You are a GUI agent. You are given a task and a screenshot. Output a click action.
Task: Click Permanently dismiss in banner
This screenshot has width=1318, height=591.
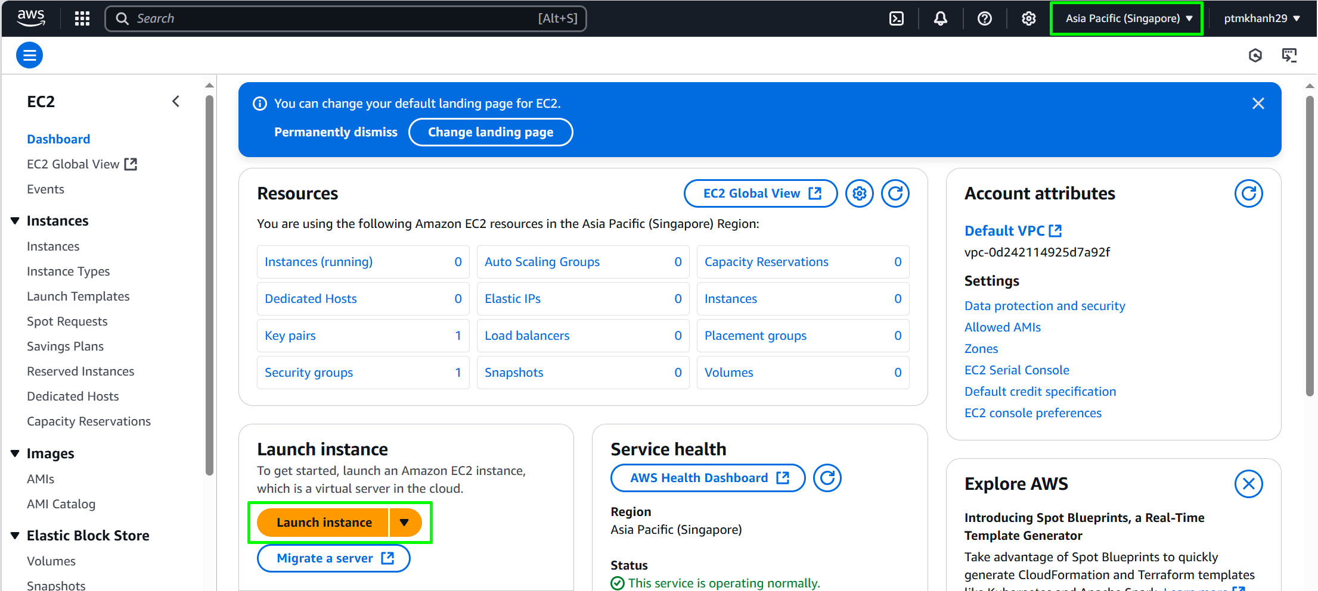[x=336, y=132]
